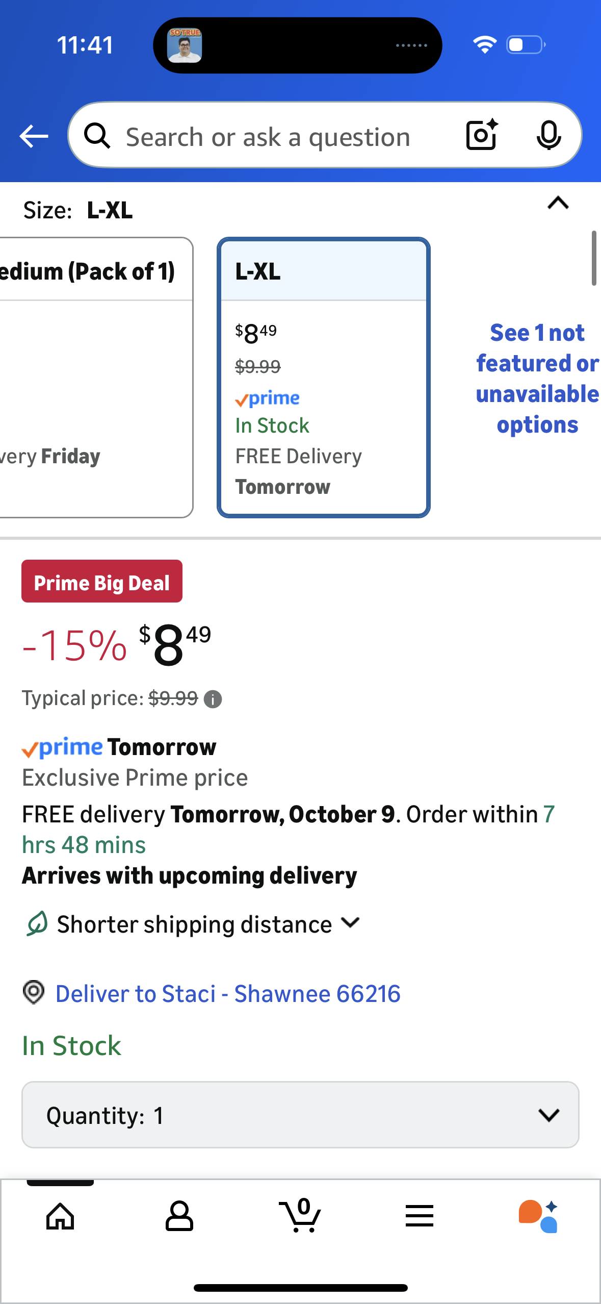Collapse the Size section chevron
The image size is (601, 1304).
[558, 204]
